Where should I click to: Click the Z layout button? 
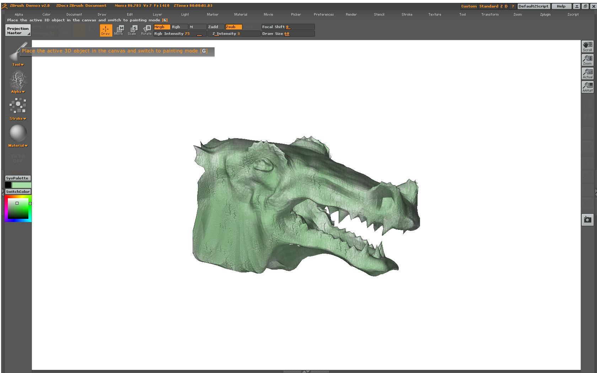(x=501, y=6)
